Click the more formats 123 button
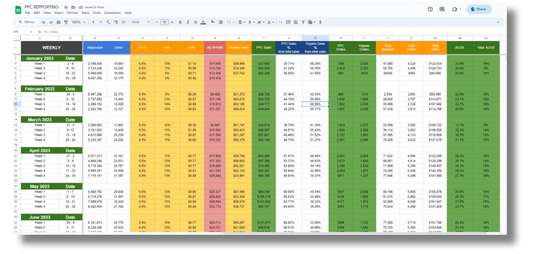This screenshot has height=254, width=537. pyautogui.click(x=124, y=22)
